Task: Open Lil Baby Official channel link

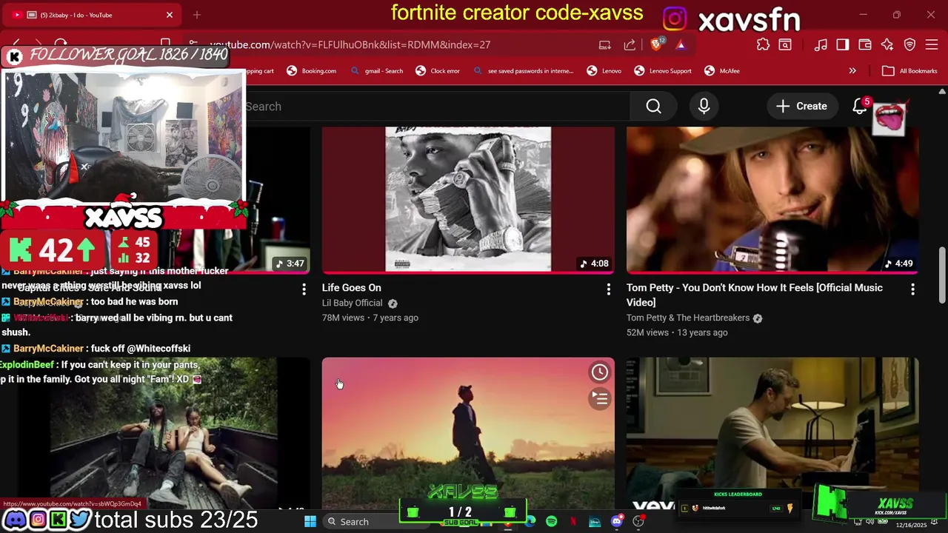Action: click(352, 303)
